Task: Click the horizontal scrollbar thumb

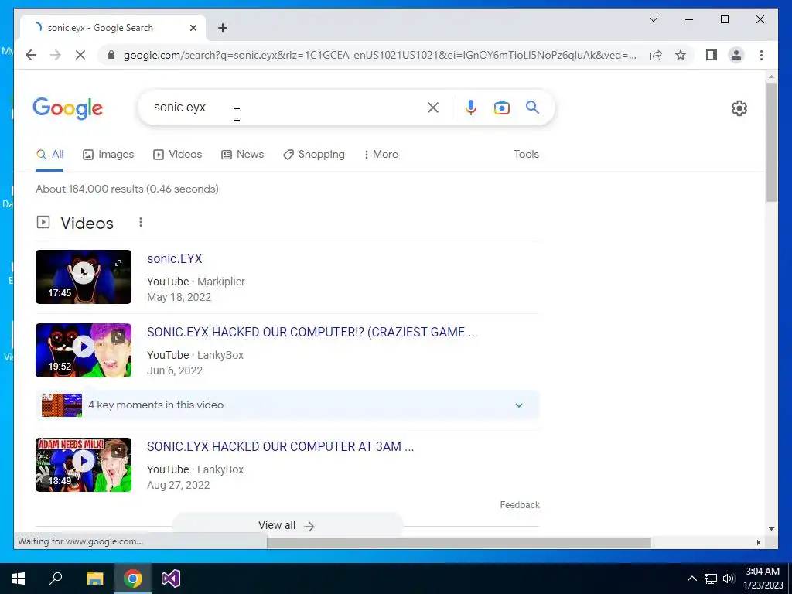Action: coord(459,542)
